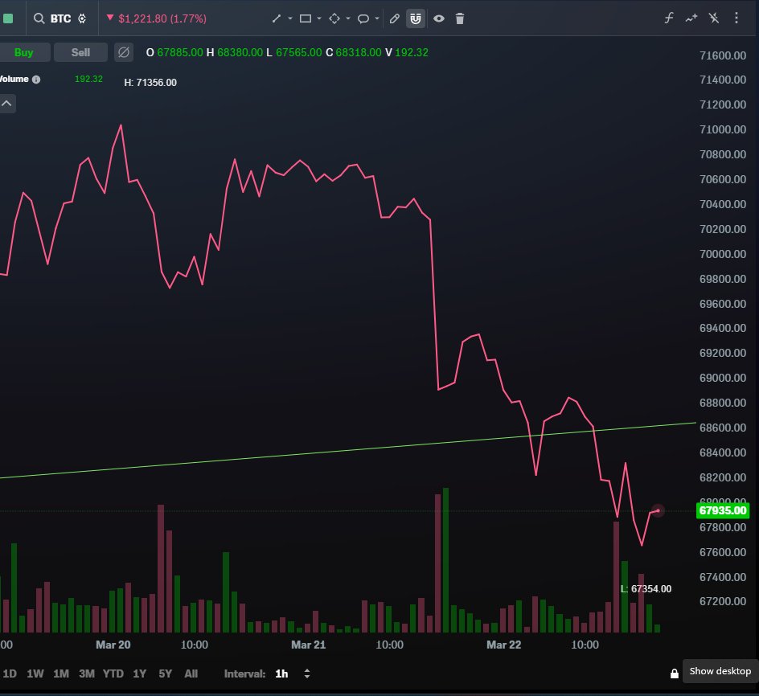Screen dimensions: 759x696
Task: Open the indicators function icon
Action: [668, 18]
